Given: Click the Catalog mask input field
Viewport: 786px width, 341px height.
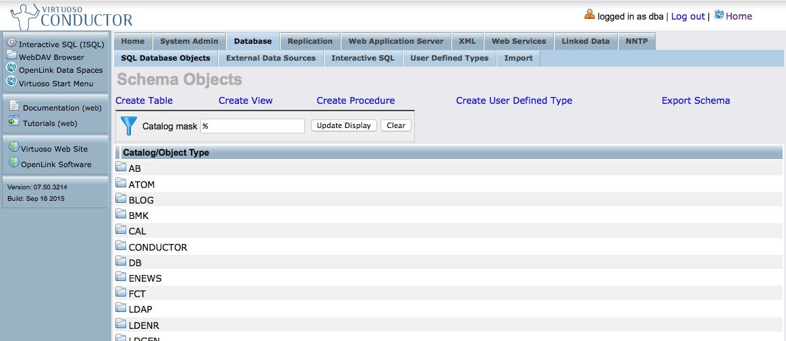Looking at the screenshot, I should tap(252, 126).
